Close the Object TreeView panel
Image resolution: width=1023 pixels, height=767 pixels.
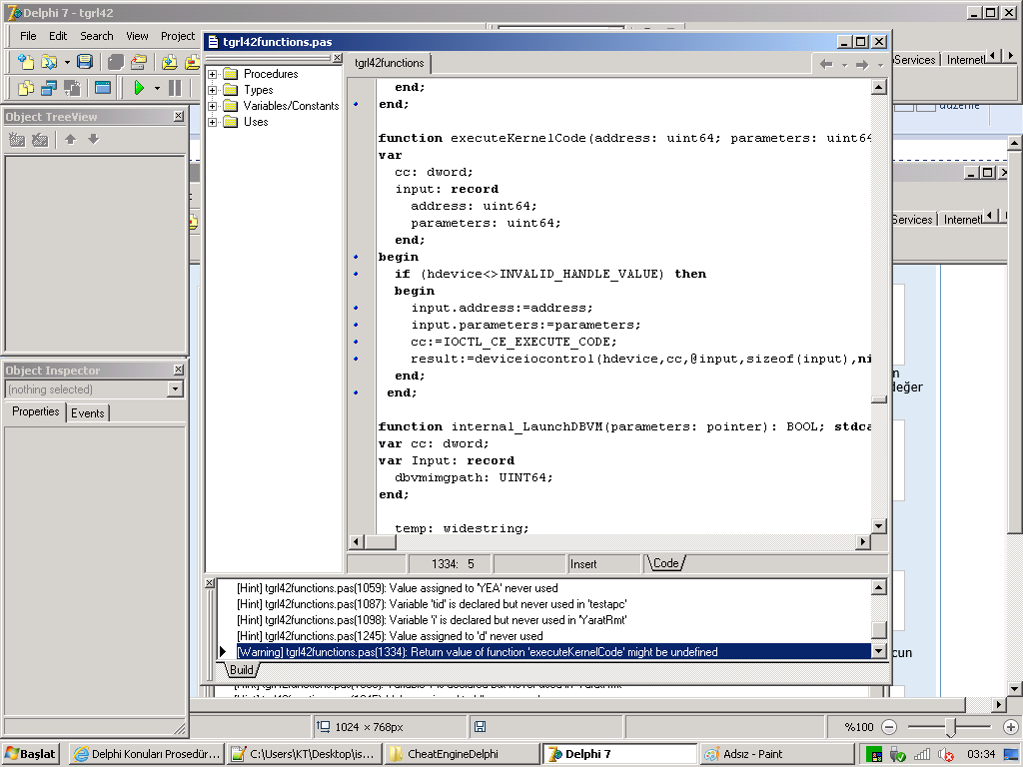[178, 117]
